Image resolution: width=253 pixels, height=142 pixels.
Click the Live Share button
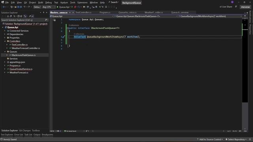click(226, 7)
